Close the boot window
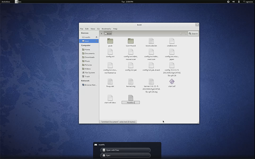255x159 pixels. [197, 25]
